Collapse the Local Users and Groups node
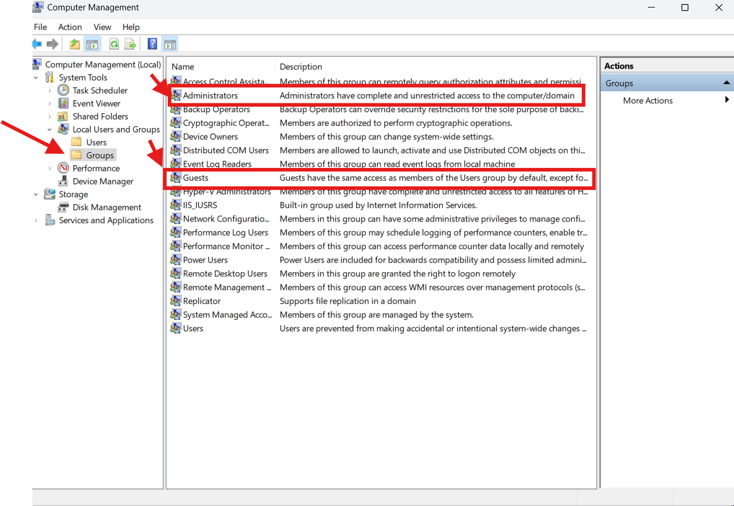734x506 pixels. click(x=50, y=130)
